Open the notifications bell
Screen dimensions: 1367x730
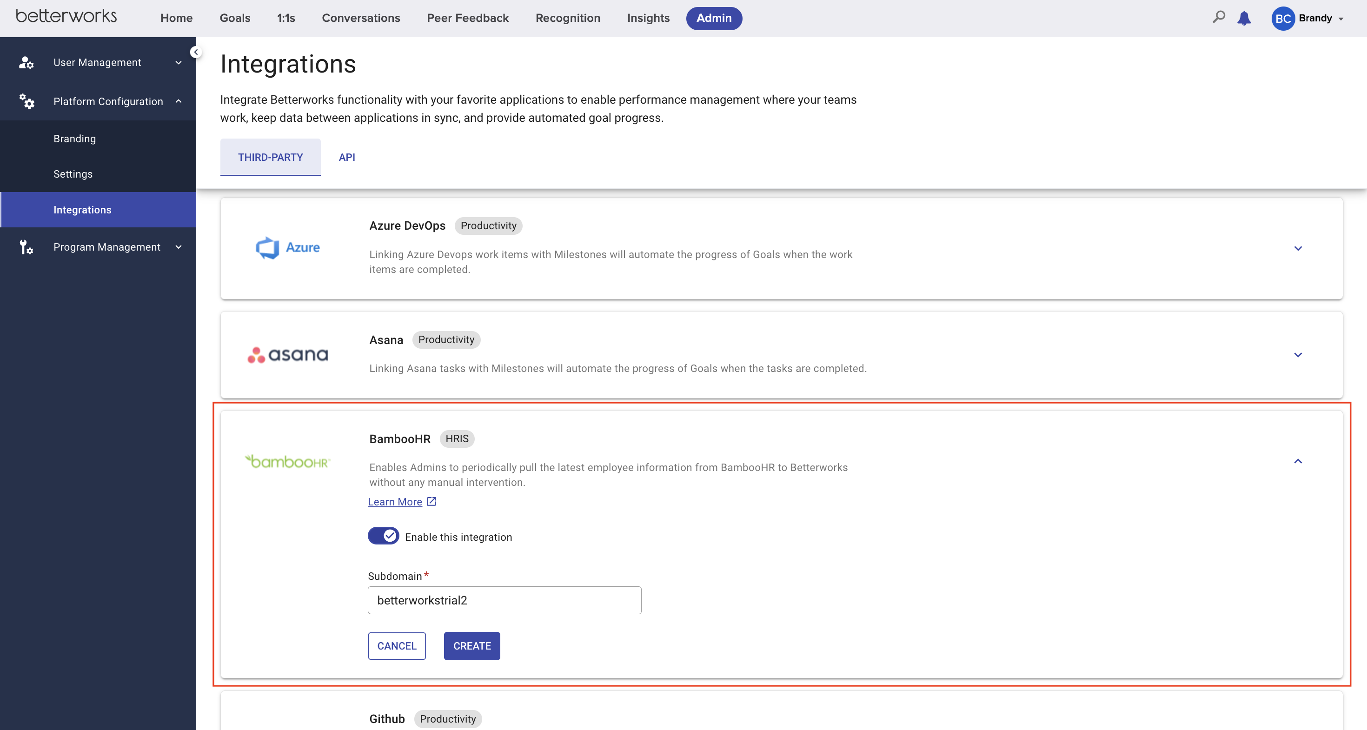tap(1244, 18)
